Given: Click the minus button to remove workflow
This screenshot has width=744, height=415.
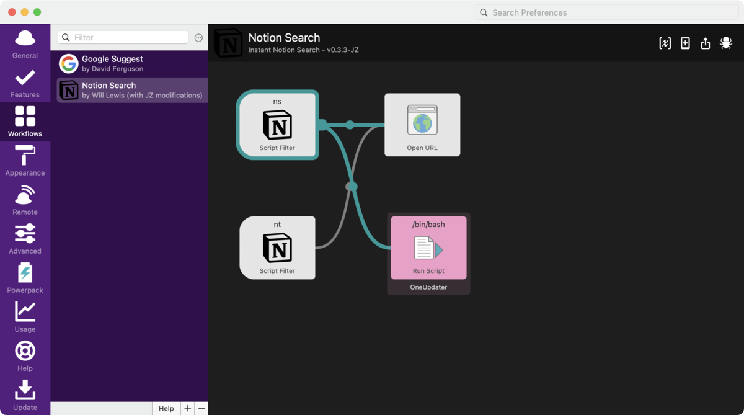Looking at the screenshot, I should [x=201, y=408].
